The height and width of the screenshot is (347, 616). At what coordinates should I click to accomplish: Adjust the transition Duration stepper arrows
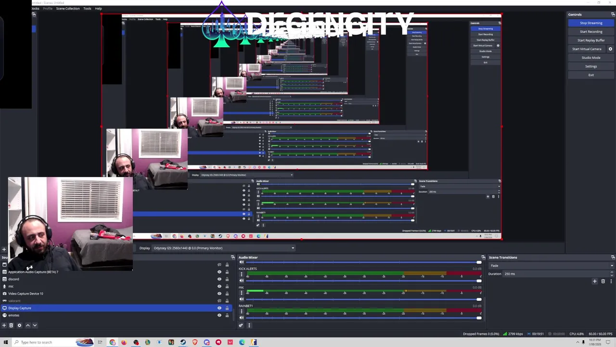612,274
